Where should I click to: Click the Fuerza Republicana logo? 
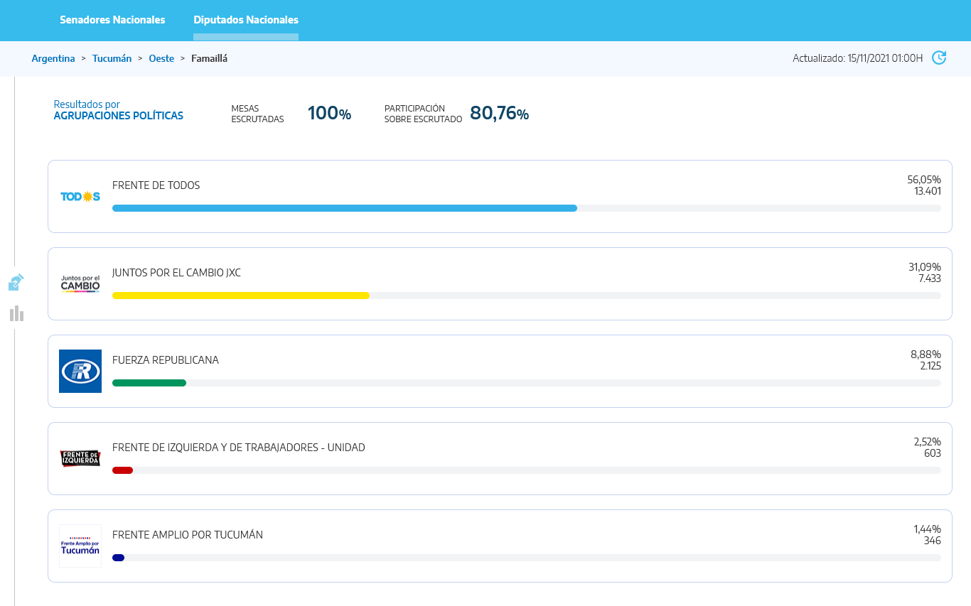tap(80, 371)
